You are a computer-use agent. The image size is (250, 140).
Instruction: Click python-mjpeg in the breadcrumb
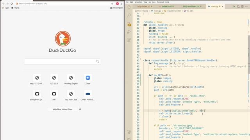coord(141,11)
